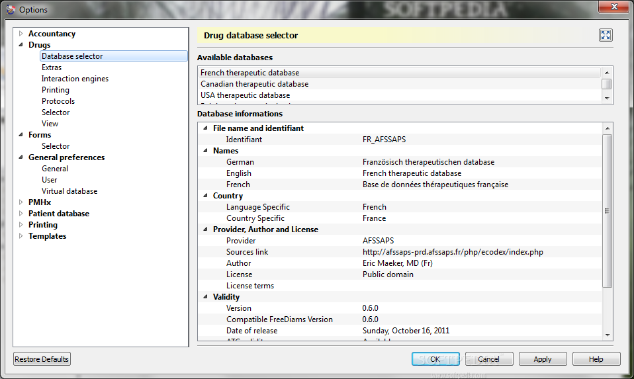Expand the Accountancy category
Screen dimensions: 634x379
(x=21, y=34)
